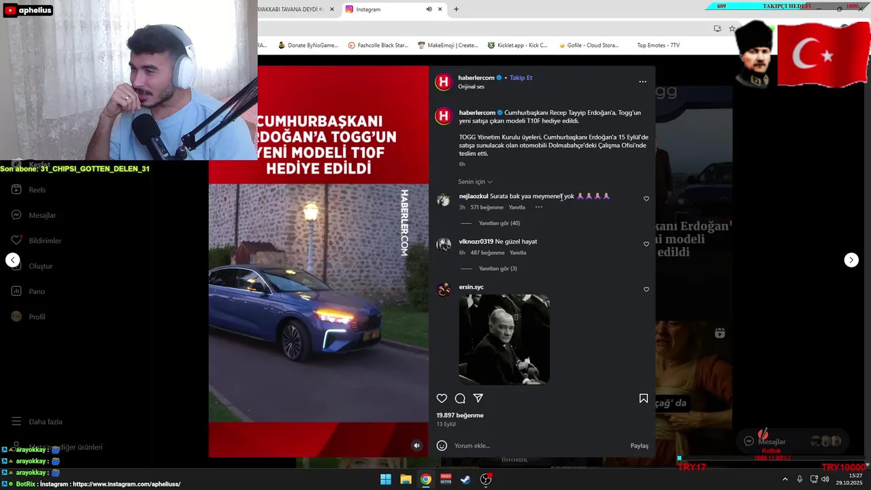Open floating Mesajlar messages button
Viewport: 871px width, 490px height.
pos(793,441)
